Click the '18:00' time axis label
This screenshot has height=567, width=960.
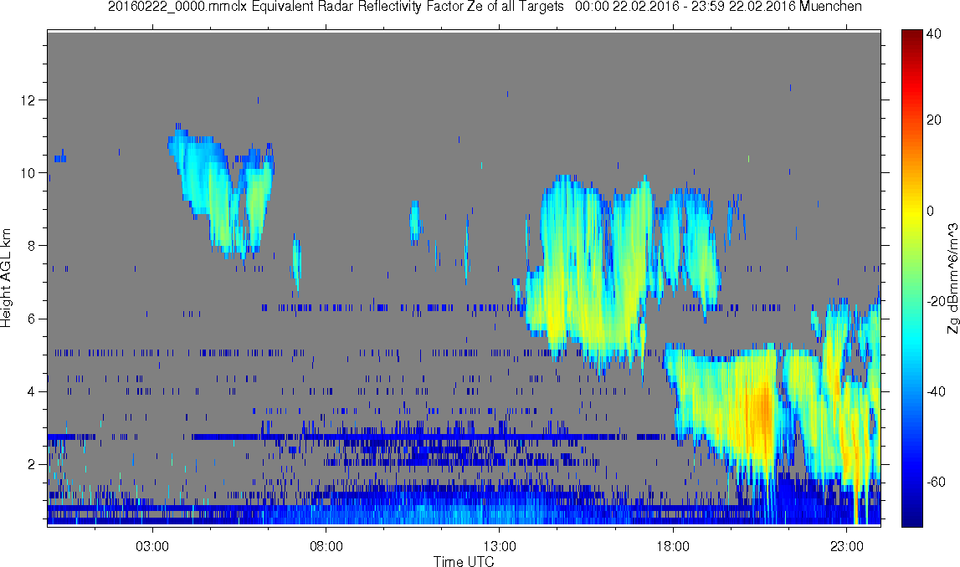(673, 546)
